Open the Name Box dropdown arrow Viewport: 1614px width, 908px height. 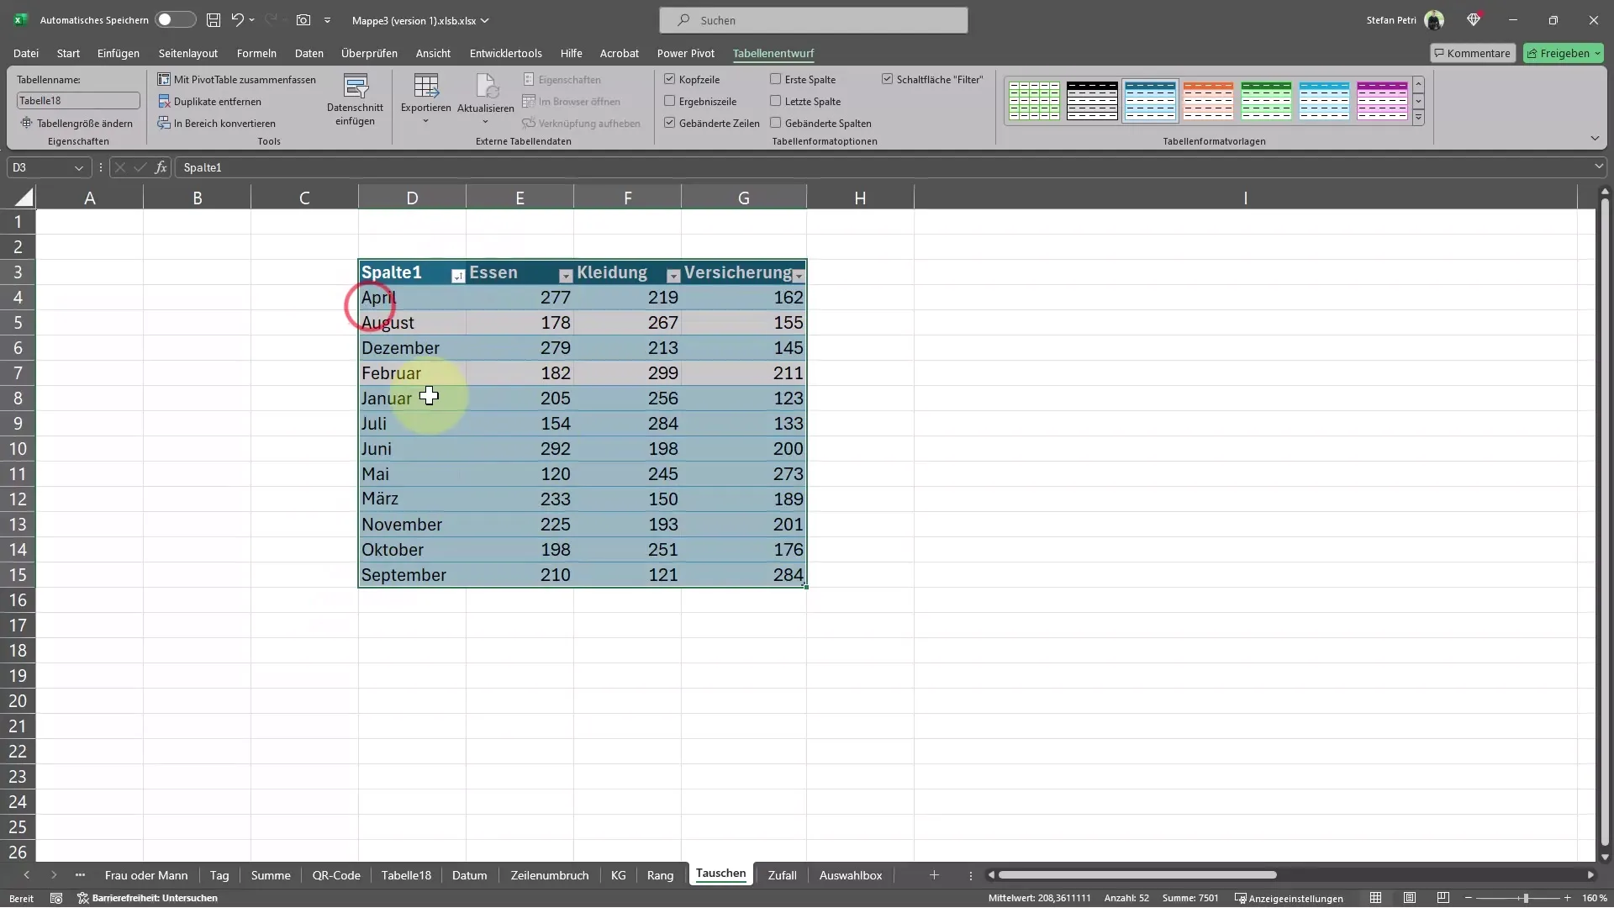tap(79, 167)
